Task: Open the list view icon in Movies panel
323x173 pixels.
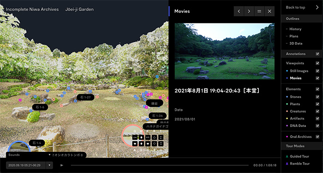Action: point(259,12)
